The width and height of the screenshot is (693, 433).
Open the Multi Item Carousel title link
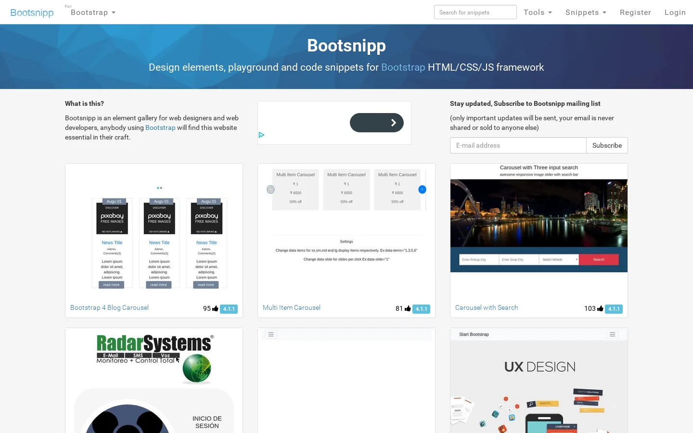pos(292,307)
